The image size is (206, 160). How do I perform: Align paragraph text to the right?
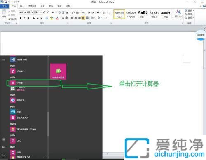(x=80, y=18)
